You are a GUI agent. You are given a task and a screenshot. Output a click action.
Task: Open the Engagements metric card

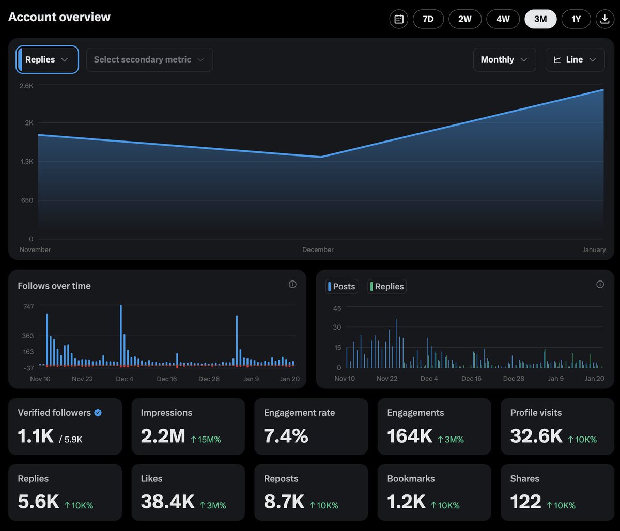(435, 426)
